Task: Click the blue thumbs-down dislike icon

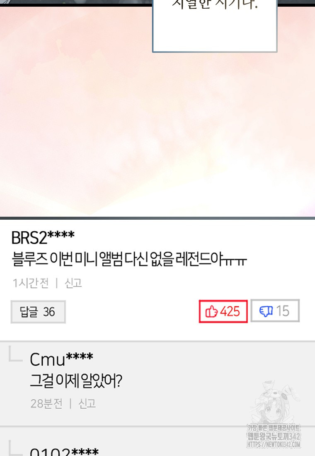Action: pos(266,311)
